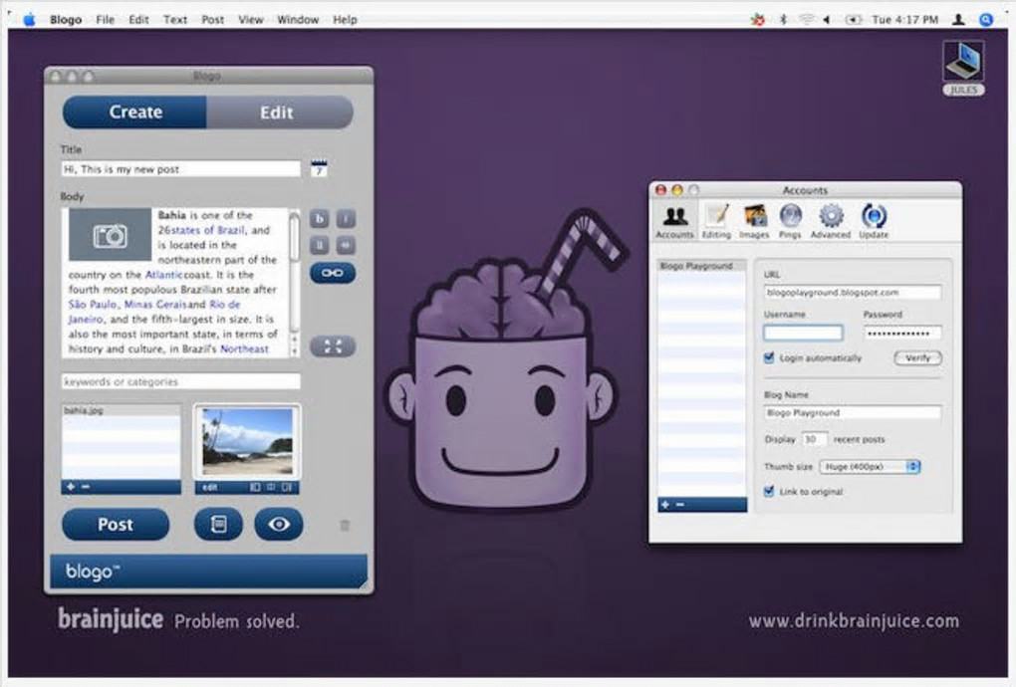Image resolution: width=1016 pixels, height=687 pixels.
Task: Save post as draft with notebook button
Action: click(x=218, y=524)
